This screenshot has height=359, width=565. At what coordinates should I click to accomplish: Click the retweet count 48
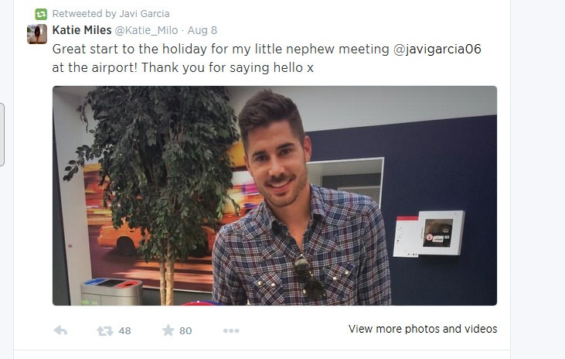point(124,331)
